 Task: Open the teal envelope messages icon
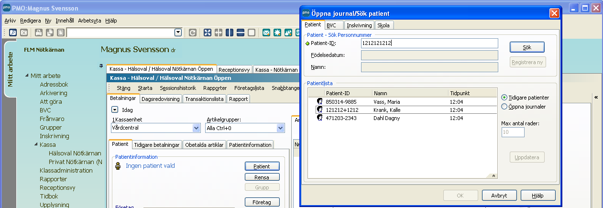click(266, 33)
